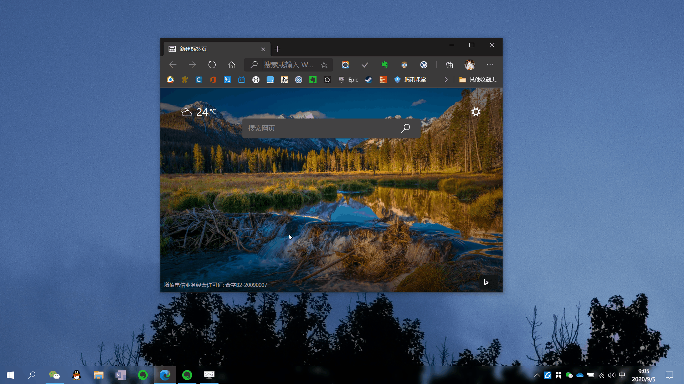Focus the 搜索网页 search box
Image resolution: width=684 pixels, height=384 pixels.
[331, 128]
